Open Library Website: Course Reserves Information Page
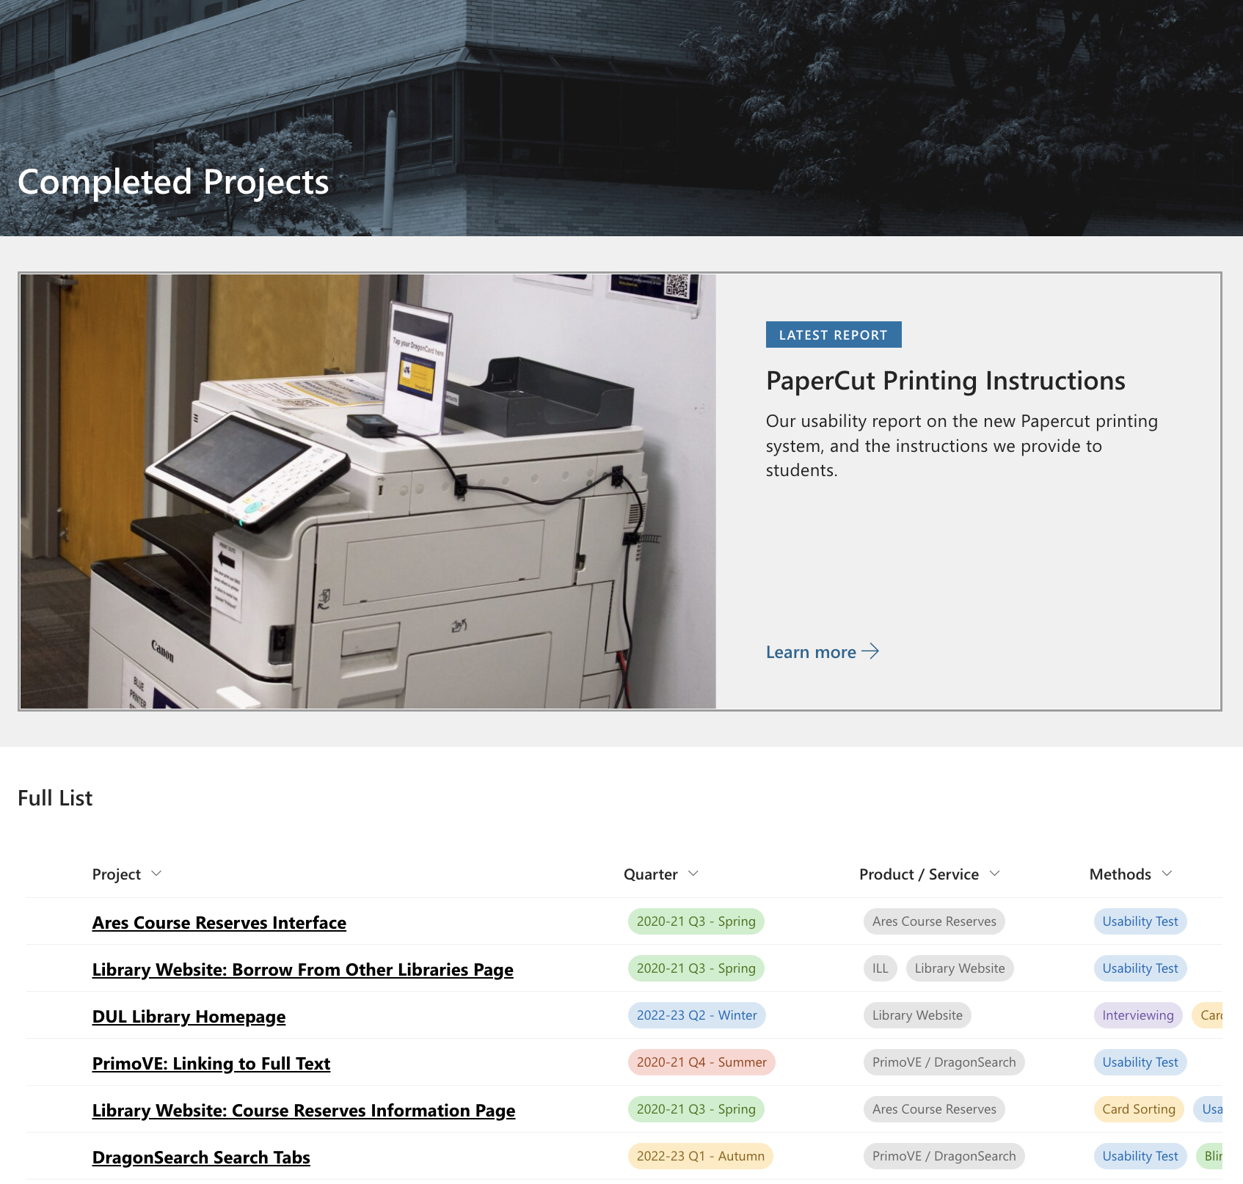This screenshot has height=1184, width=1243. click(304, 1110)
